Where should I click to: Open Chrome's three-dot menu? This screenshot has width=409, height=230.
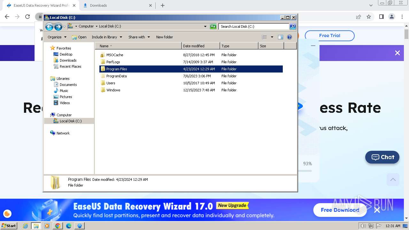click(402, 17)
